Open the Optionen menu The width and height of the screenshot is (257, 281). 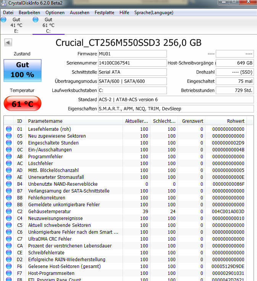coord(55,13)
